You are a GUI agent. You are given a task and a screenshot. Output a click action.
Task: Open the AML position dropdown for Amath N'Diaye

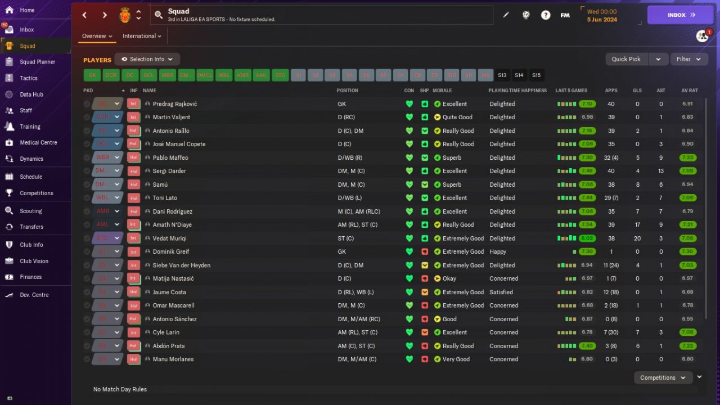click(108, 225)
